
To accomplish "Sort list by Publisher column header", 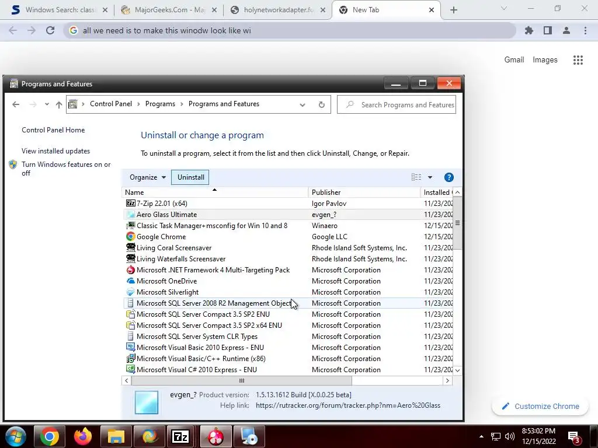I will tap(364, 192).
